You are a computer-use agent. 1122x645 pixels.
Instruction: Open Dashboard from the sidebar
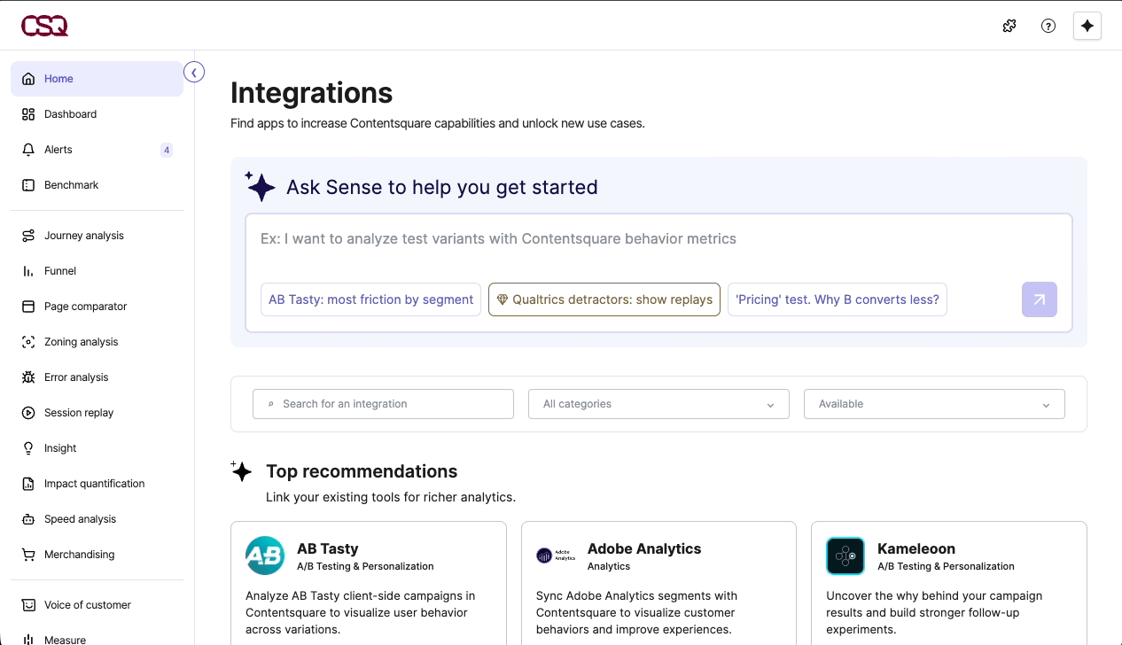pyautogui.click(x=97, y=114)
